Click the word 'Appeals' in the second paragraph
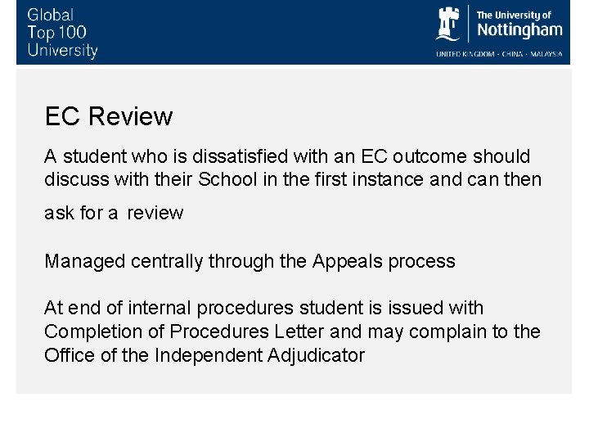Viewport: 589px width, 442px height. pyautogui.click(x=348, y=261)
